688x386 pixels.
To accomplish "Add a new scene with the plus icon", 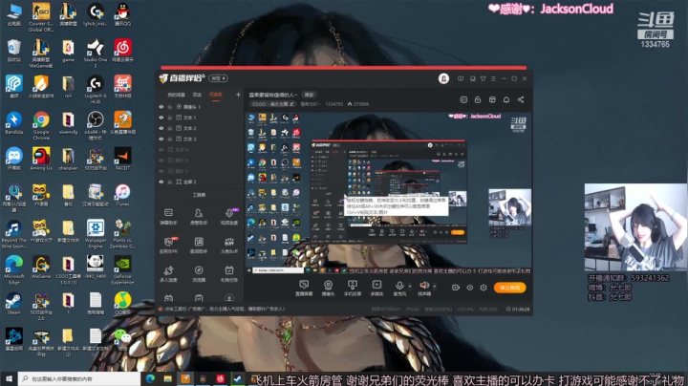I will pos(238,95).
